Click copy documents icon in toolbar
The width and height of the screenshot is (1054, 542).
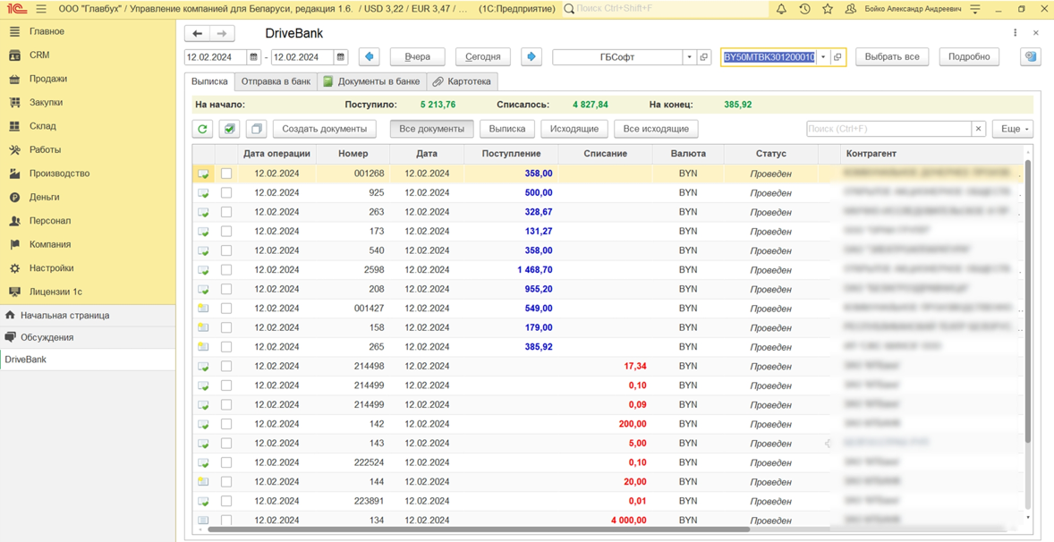(256, 129)
